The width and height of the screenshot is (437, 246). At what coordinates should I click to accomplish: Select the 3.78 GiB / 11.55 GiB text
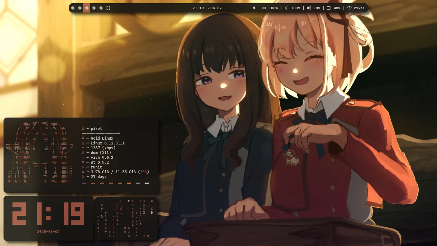[113, 172]
